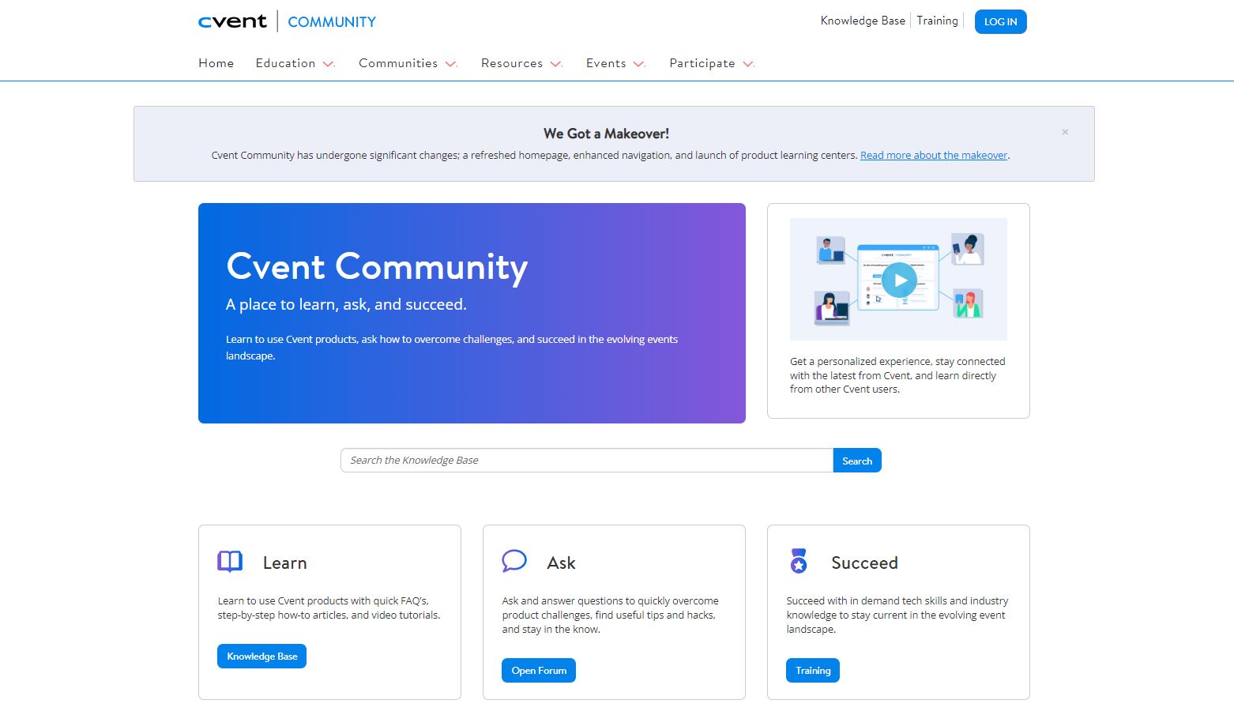Viewport: 1234px width, 715px height.
Task: Open Knowledge Base link in header
Action: click(863, 21)
